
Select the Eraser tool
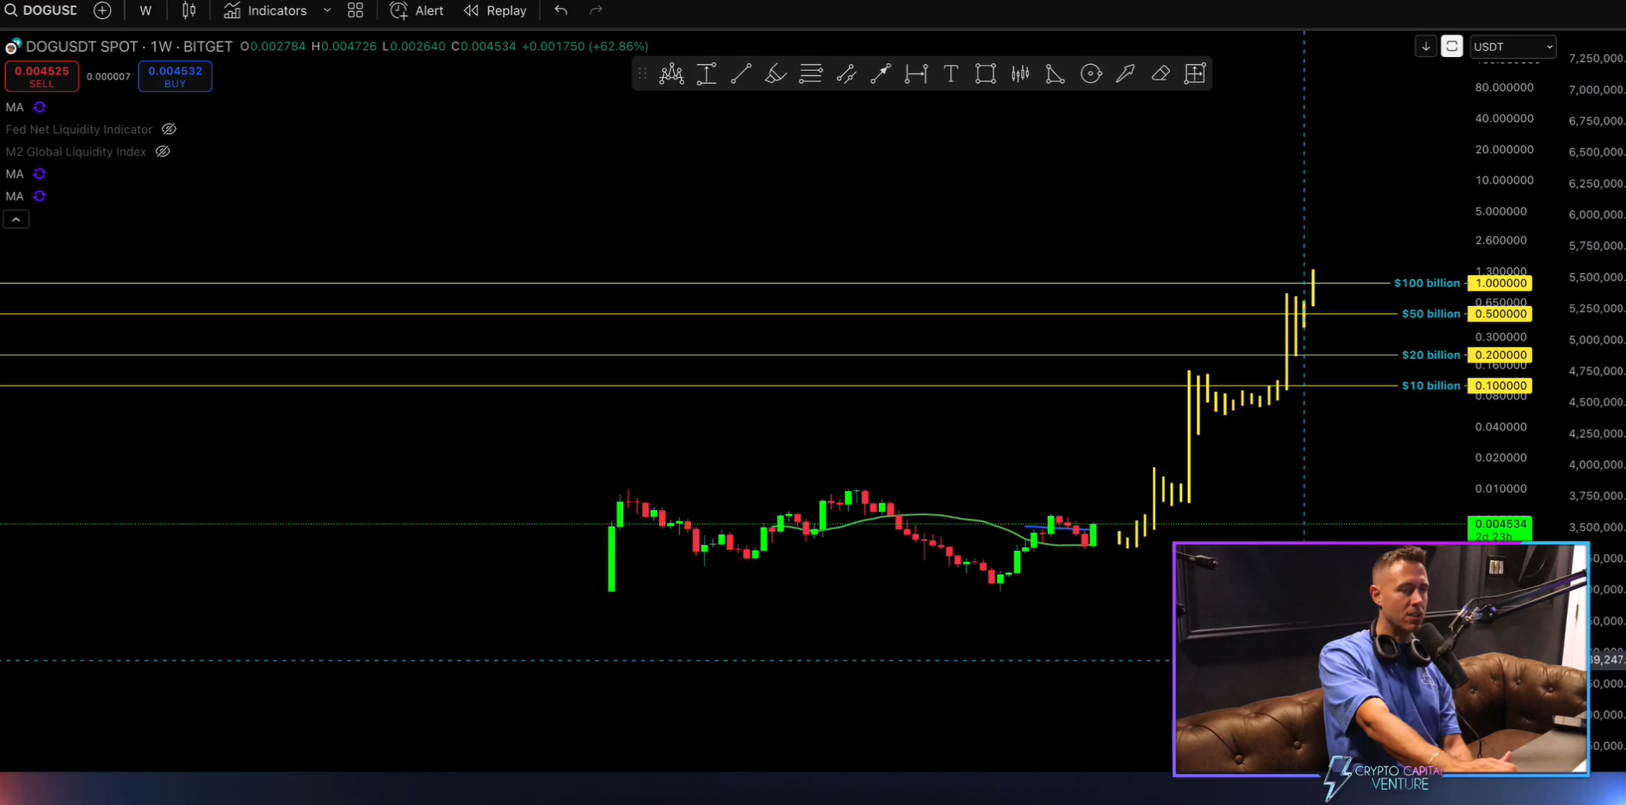1160,73
